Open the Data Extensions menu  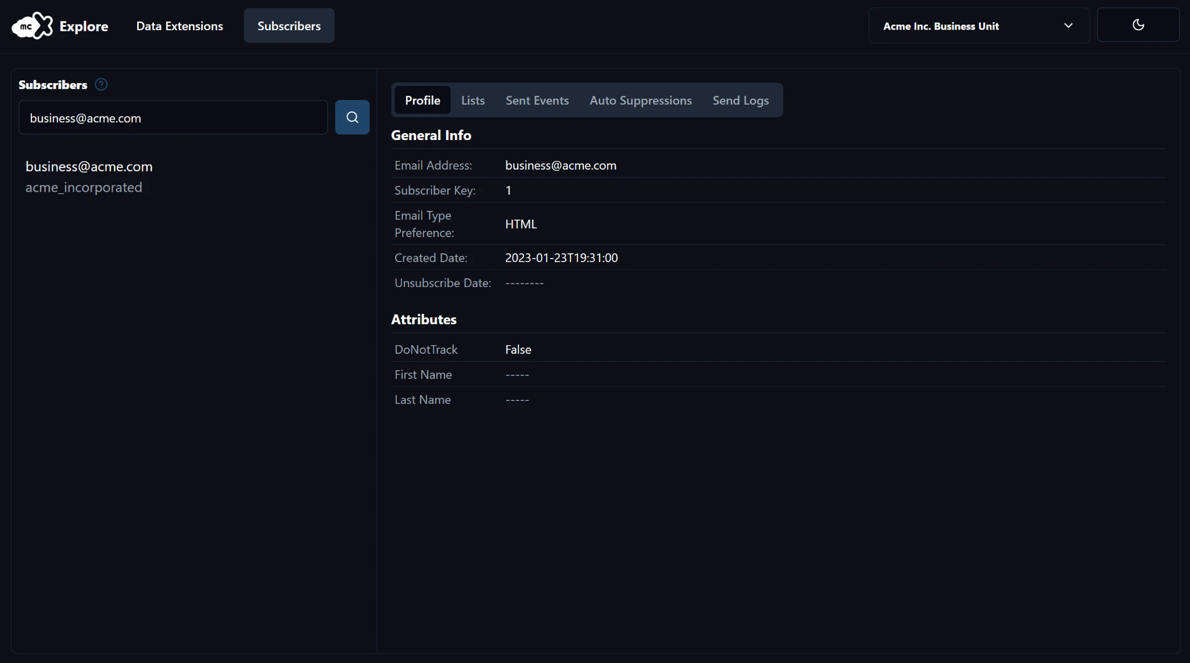[180, 26]
